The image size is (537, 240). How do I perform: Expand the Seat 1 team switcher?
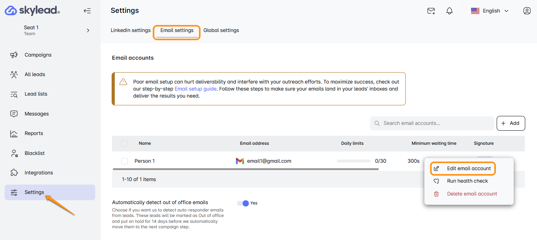(88, 30)
